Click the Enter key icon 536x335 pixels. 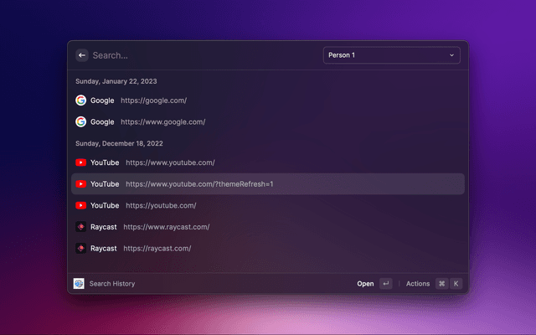pos(385,284)
